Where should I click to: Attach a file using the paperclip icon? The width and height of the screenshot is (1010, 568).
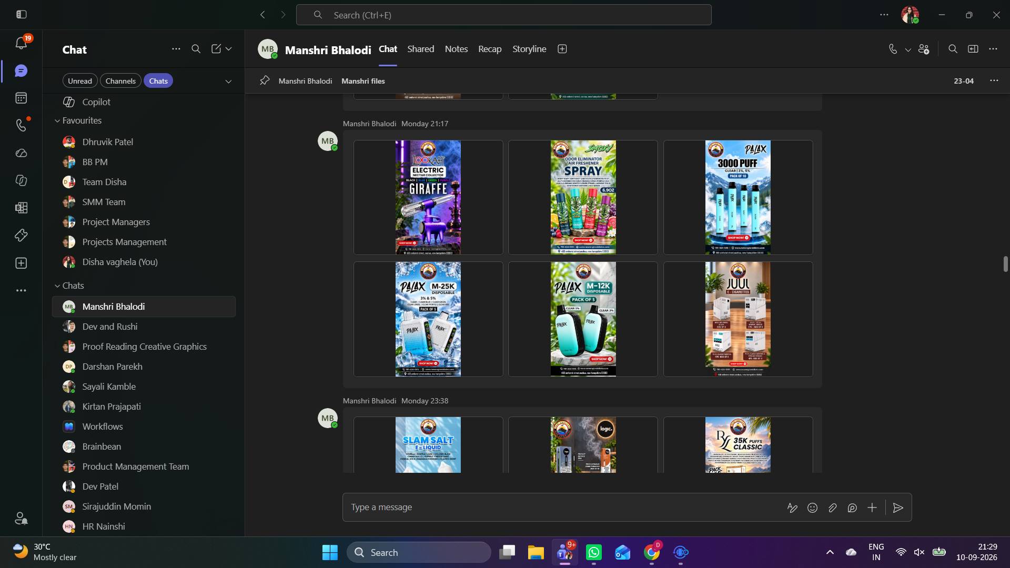click(832, 508)
